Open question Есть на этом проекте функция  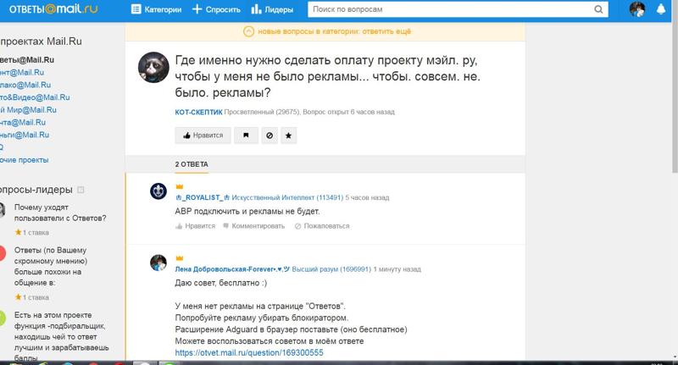click(x=61, y=336)
